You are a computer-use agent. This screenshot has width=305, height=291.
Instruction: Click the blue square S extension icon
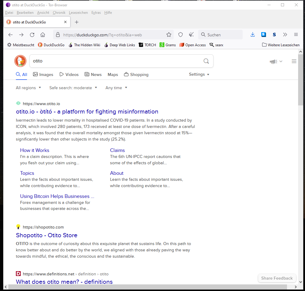click(264, 35)
